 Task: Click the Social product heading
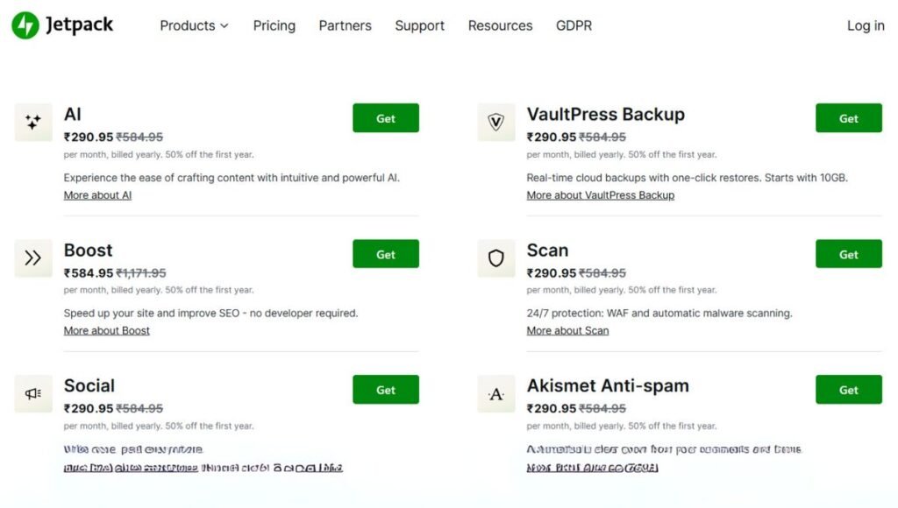[89, 386]
